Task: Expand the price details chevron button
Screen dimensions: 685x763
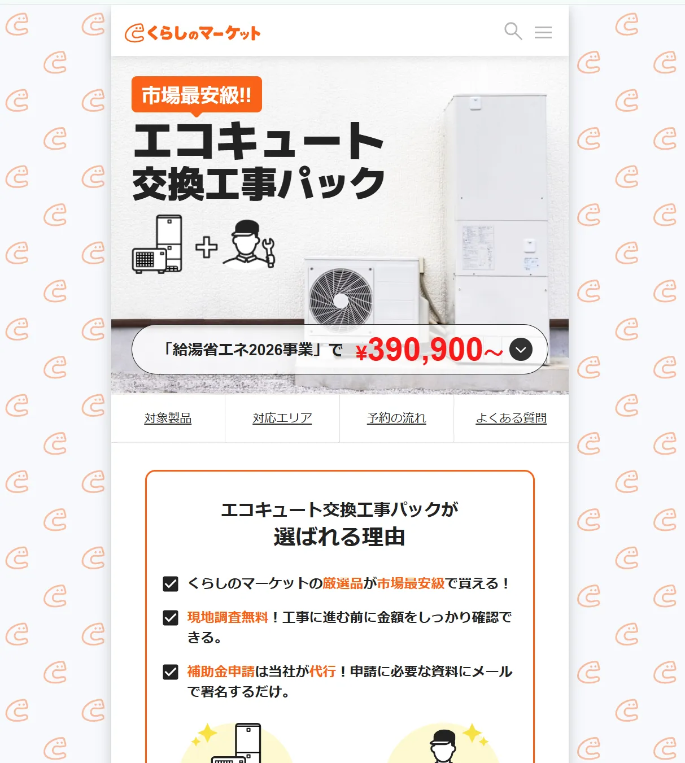Action: 521,350
